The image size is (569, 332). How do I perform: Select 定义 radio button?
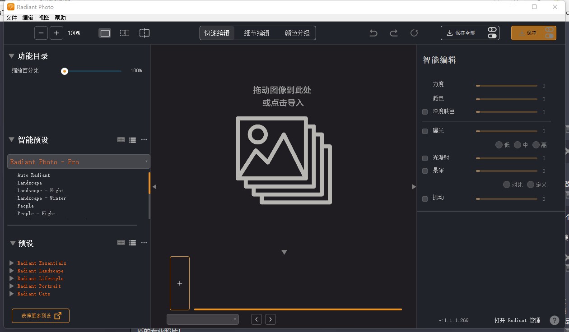(x=531, y=184)
